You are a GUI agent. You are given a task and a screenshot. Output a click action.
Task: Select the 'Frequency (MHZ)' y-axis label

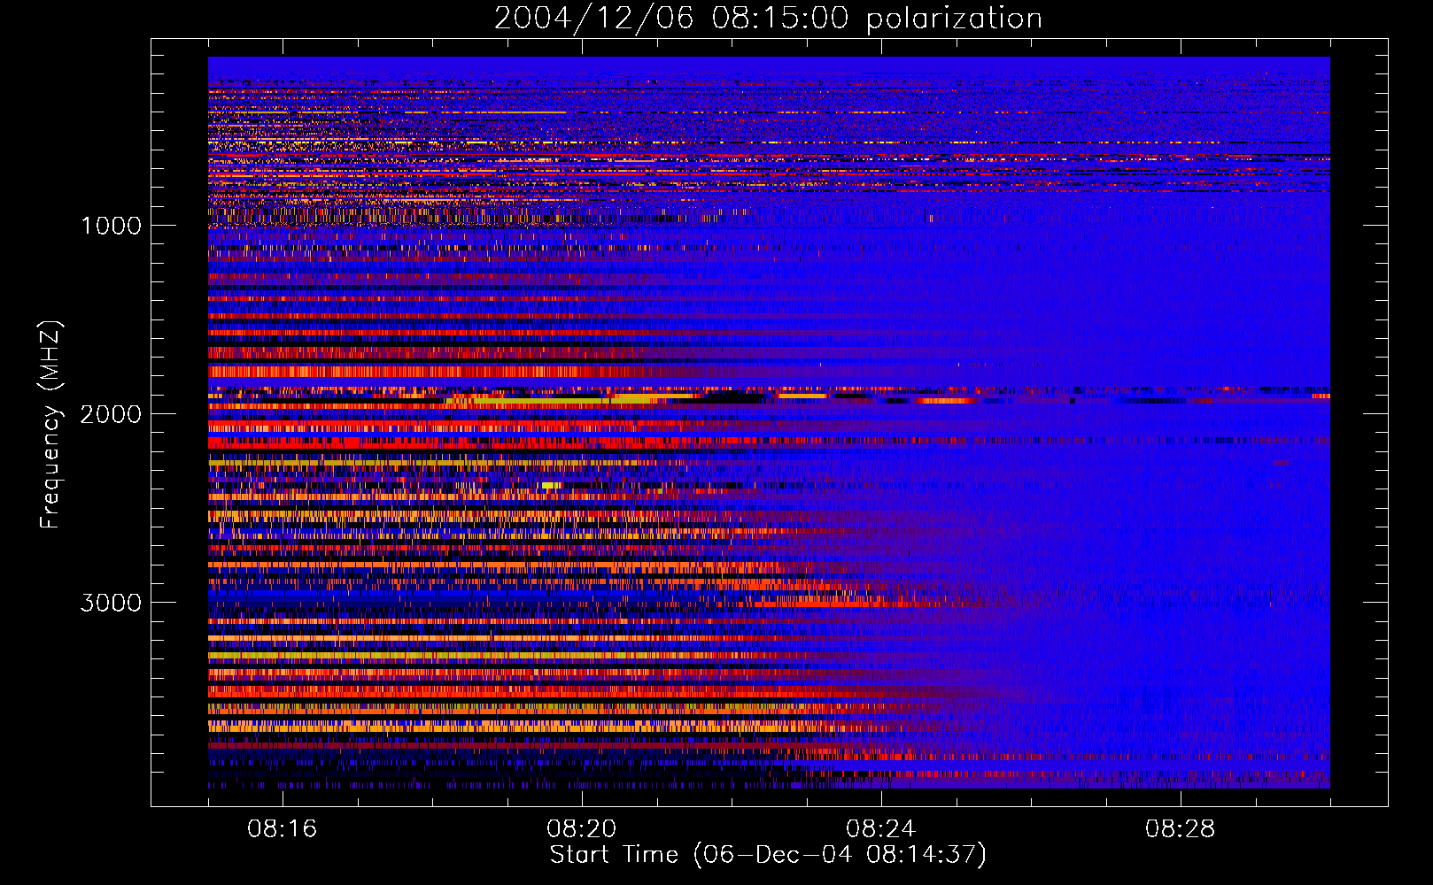tap(50, 425)
